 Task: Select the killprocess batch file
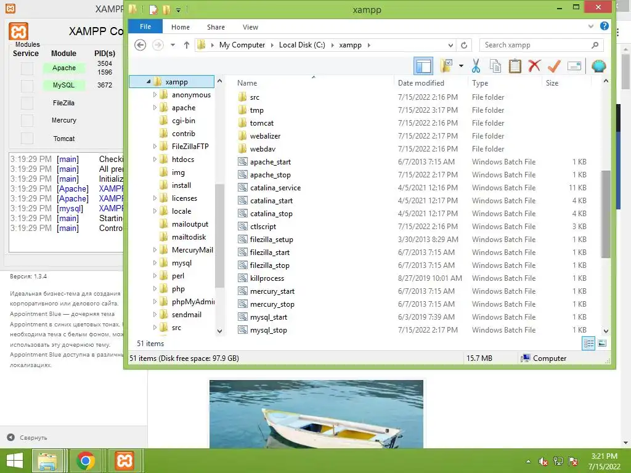[261, 278]
